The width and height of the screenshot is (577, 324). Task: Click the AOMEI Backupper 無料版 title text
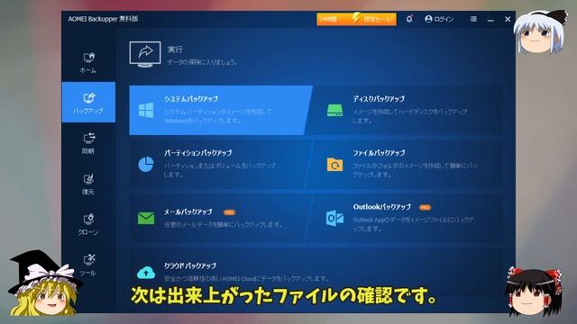click(x=103, y=19)
